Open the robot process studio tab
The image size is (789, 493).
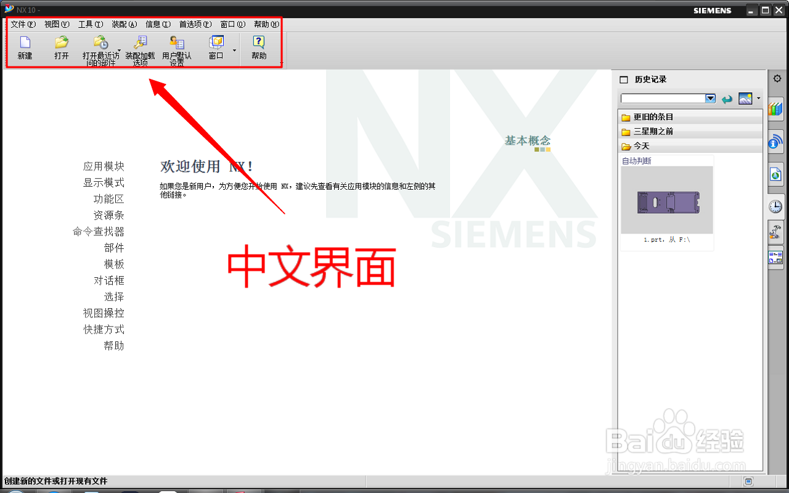coord(775,232)
